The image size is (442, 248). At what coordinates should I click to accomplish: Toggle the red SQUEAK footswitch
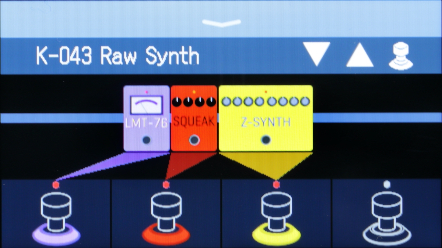pyautogui.click(x=166, y=218)
